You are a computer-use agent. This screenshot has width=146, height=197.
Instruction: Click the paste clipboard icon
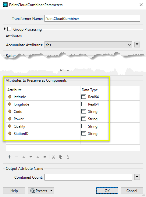[68, 157]
